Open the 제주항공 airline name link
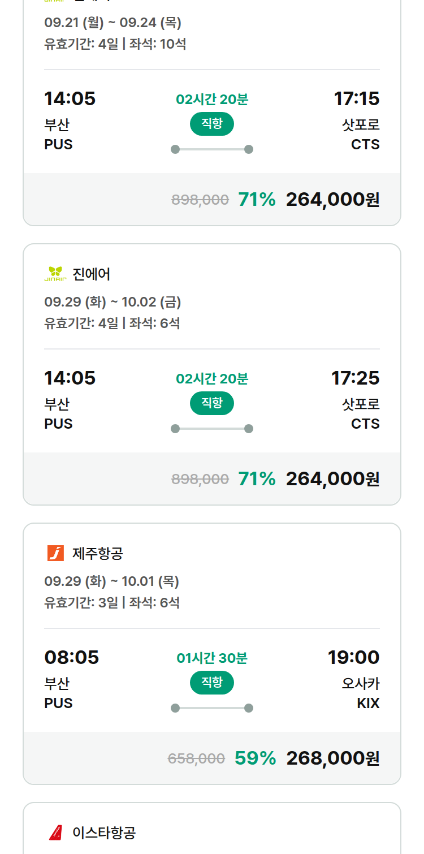Image resolution: width=424 pixels, height=854 pixels. 98,554
